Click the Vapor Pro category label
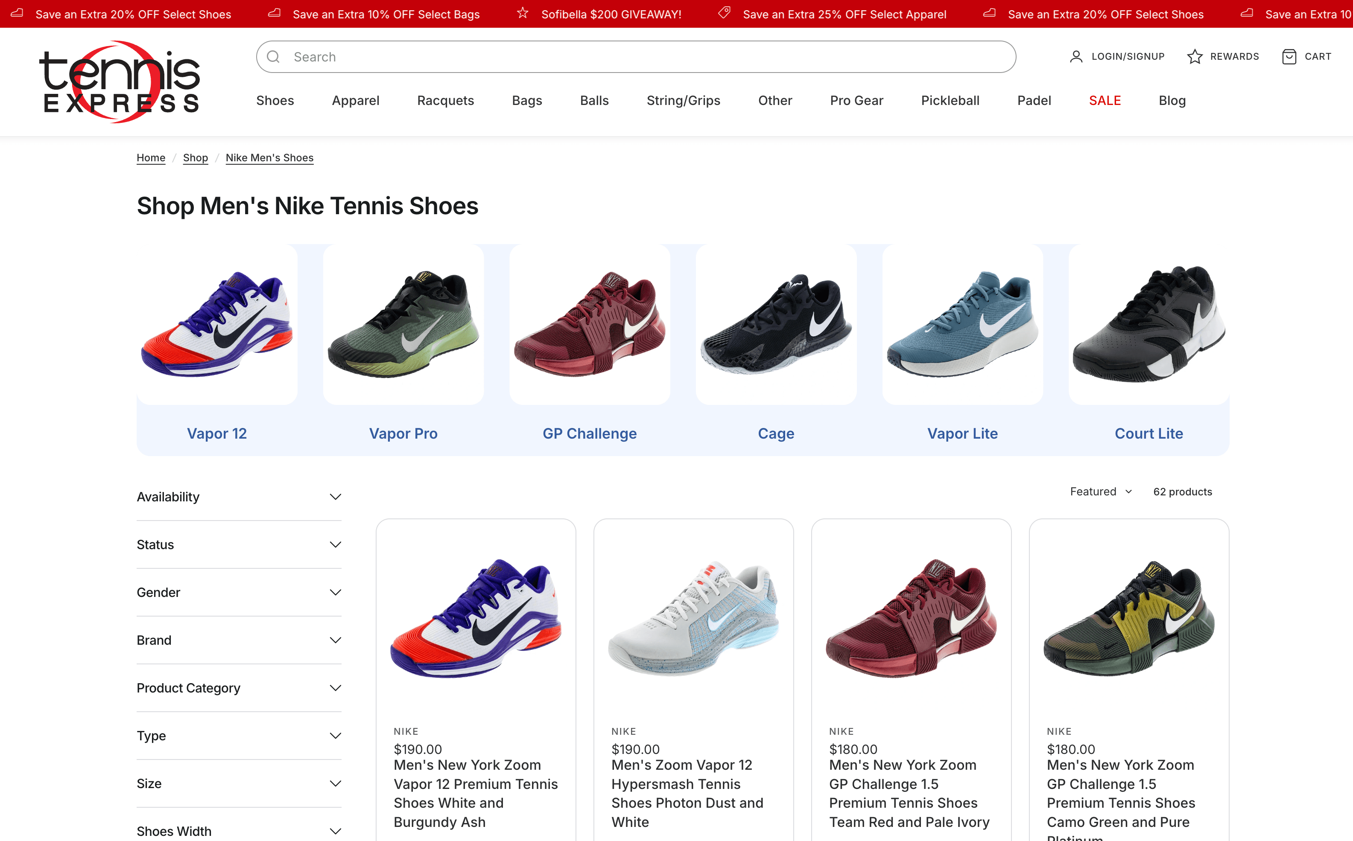Image resolution: width=1353 pixels, height=841 pixels. 403,433
